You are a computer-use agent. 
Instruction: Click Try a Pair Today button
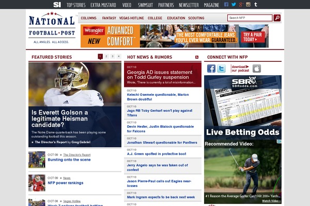coord(253,37)
